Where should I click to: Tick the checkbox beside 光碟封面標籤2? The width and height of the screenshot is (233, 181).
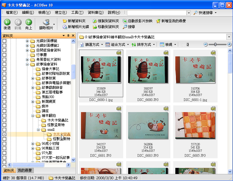(x=4, y=46)
